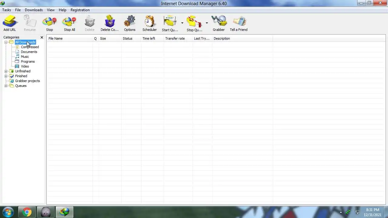Sort by Transfer rate column header

(178, 38)
